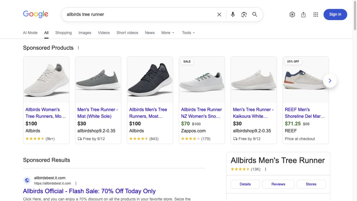Click the gray Mist Tree Runner shoe image
This screenshot has width=357, height=201.
point(98,80)
